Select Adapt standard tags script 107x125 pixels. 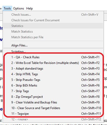pyautogui.click(x=53, y=69)
